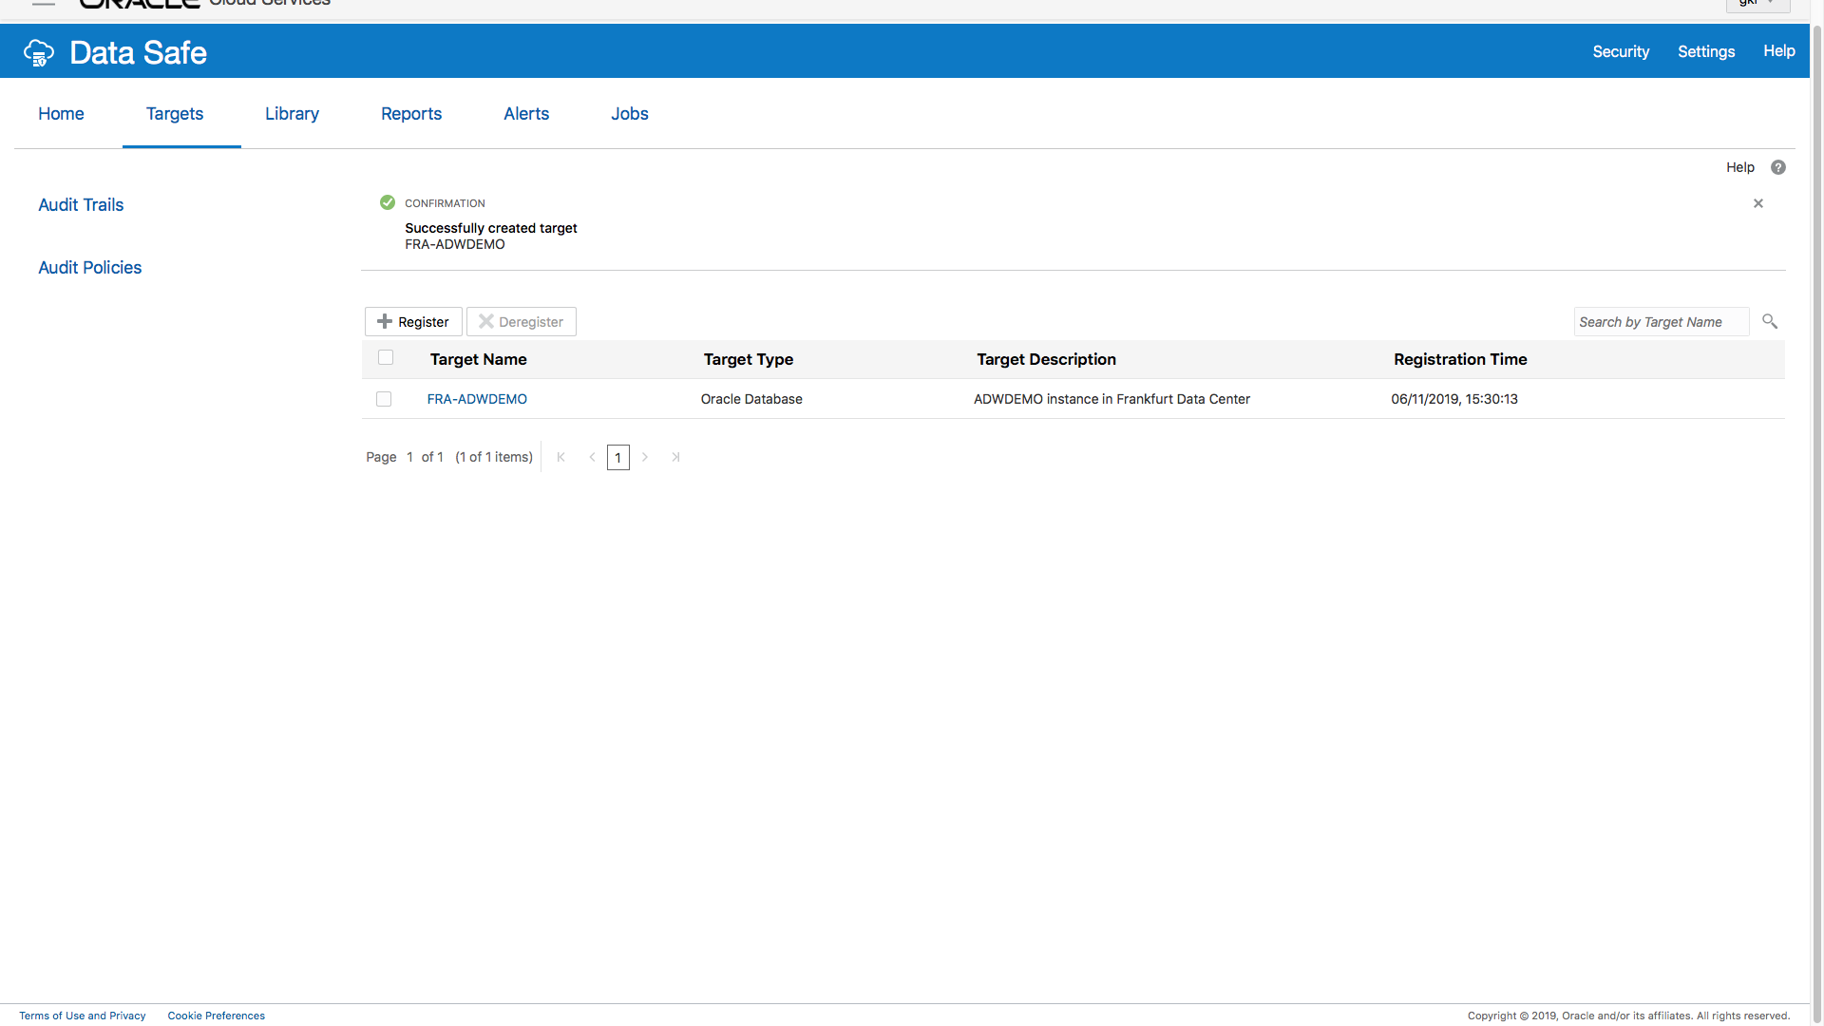
Task: Check the FRA-ADWDEMO row checkbox
Action: 384,399
